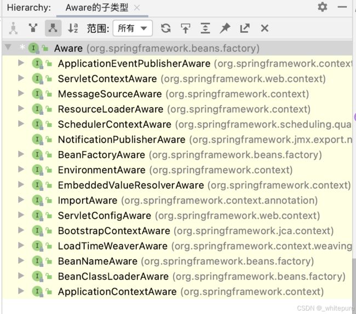
Task: Expand BootstrapContextAware node
Action: (21, 230)
